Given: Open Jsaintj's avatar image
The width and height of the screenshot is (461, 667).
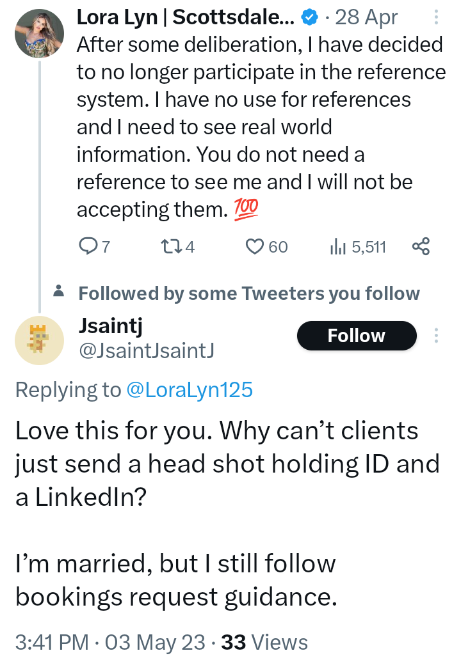Looking at the screenshot, I should [x=40, y=341].
